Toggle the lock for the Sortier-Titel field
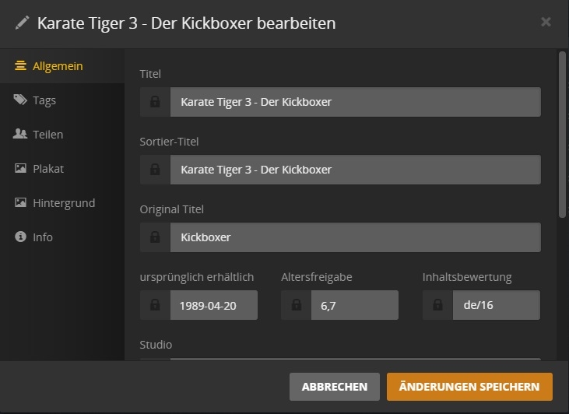 click(155, 170)
